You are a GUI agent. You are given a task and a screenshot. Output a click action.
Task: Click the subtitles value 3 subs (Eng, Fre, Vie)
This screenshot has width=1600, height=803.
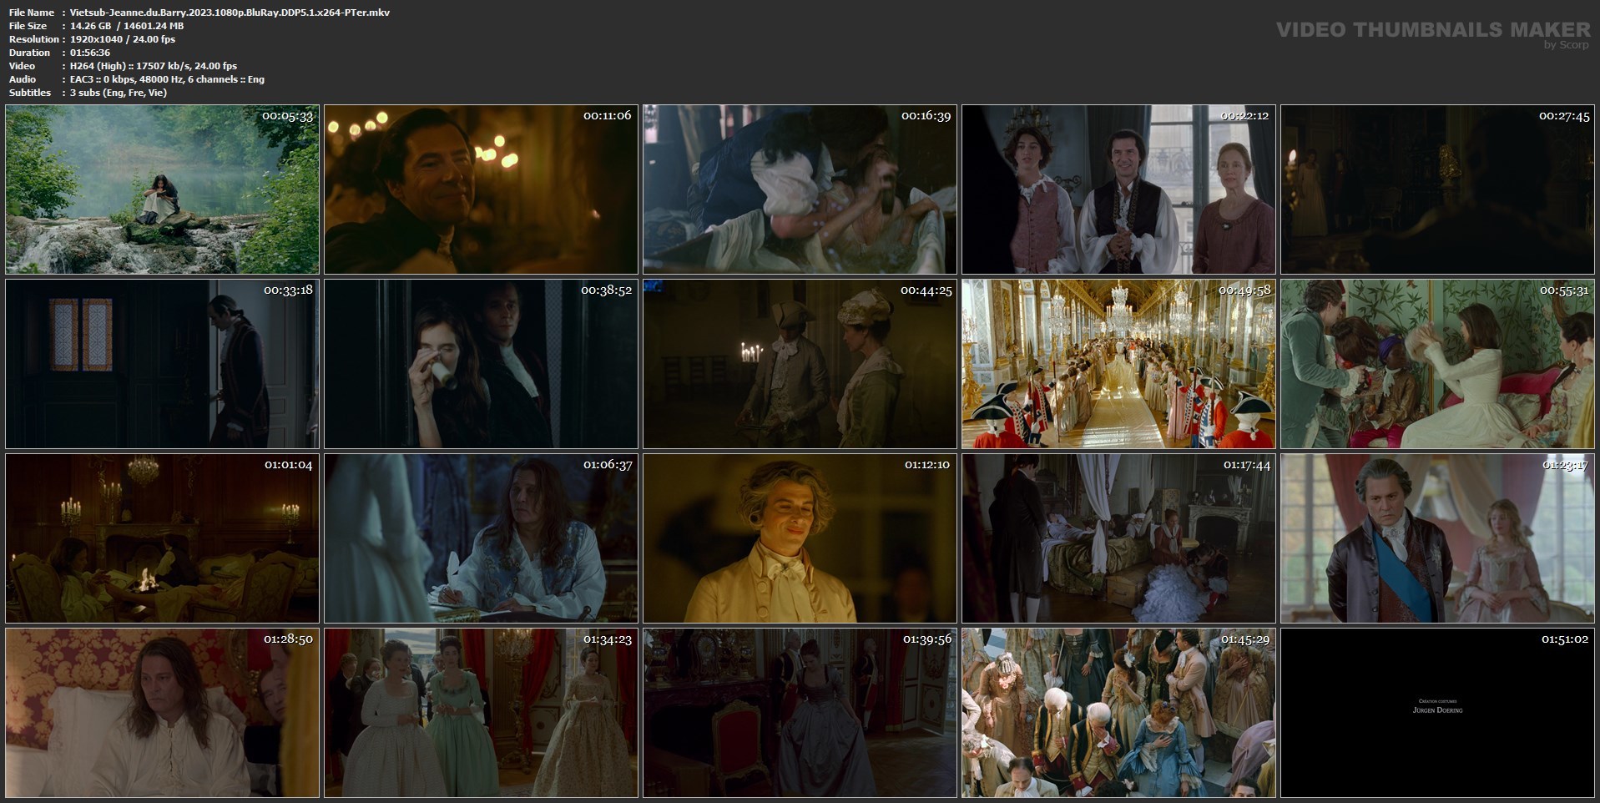click(119, 93)
